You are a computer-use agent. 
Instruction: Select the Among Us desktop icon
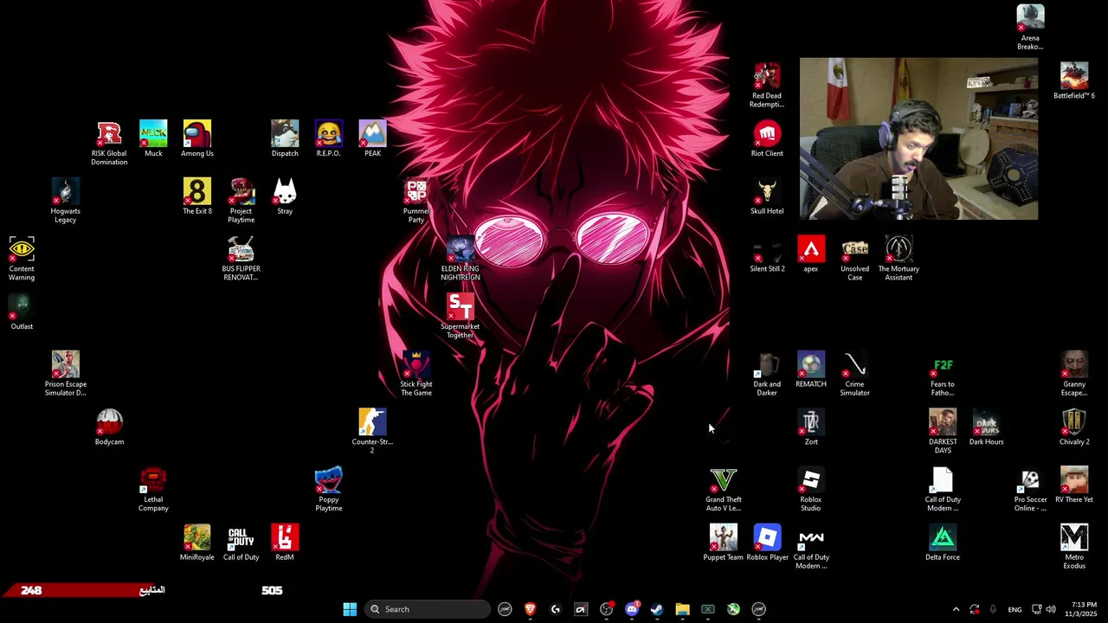pyautogui.click(x=197, y=139)
